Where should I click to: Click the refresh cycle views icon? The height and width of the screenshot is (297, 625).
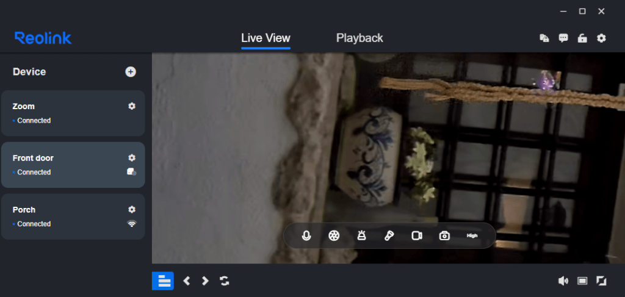(x=225, y=281)
